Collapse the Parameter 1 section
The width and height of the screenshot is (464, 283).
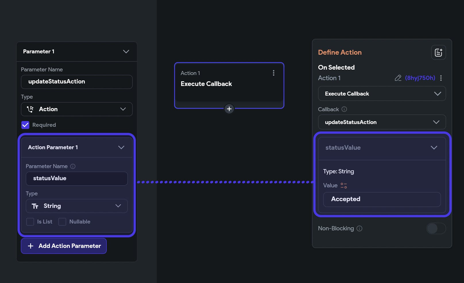pyautogui.click(x=126, y=52)
